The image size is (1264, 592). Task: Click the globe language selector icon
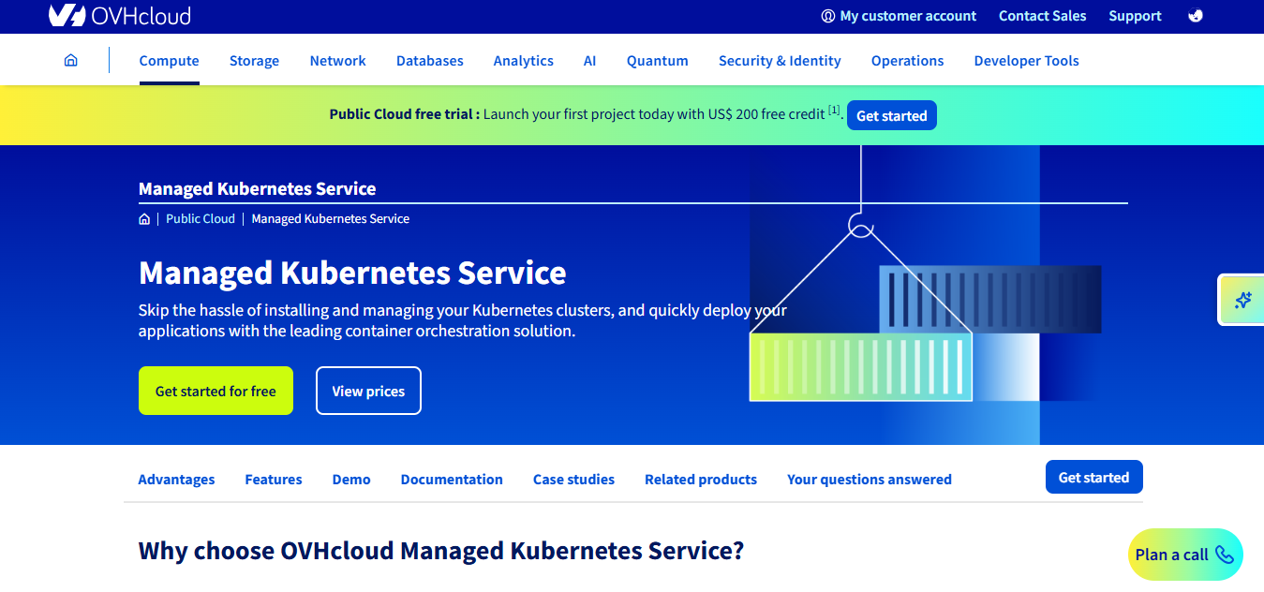pyautogui.click(x=1195, y=15)
